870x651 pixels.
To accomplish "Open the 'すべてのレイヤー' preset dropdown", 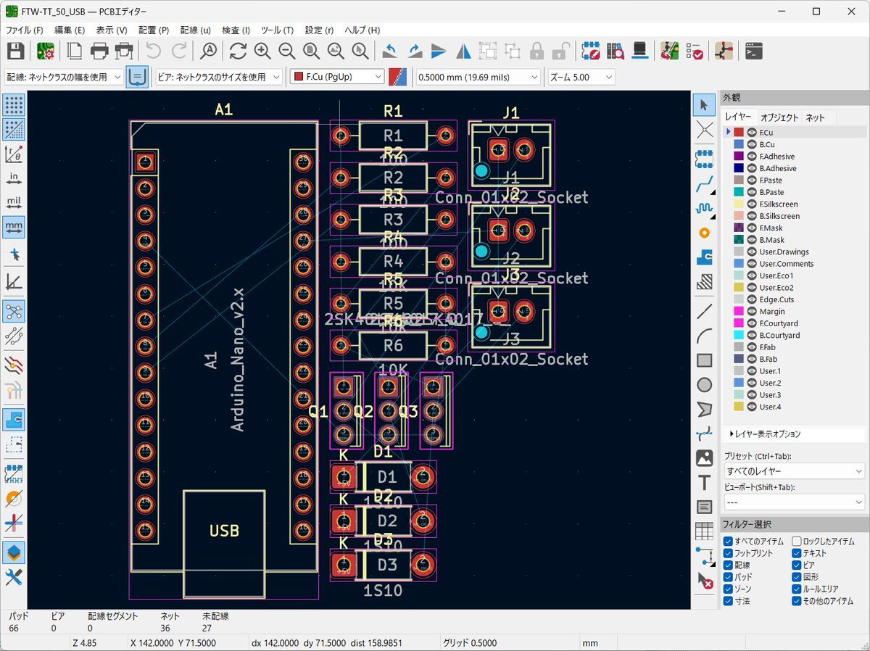I will (x=794, y=471).
